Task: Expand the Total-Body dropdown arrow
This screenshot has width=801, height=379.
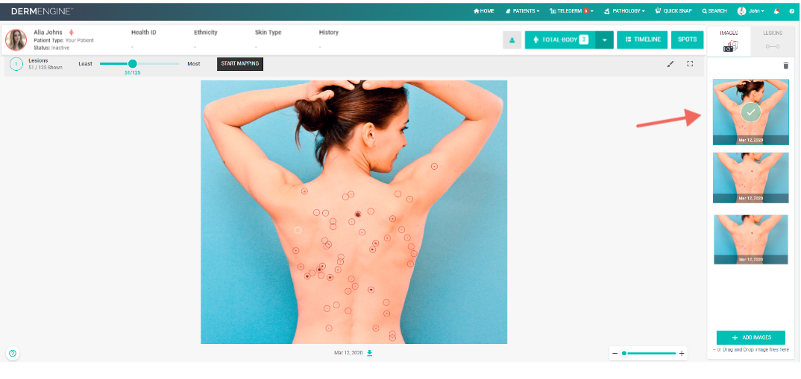Action: point(604,39)
